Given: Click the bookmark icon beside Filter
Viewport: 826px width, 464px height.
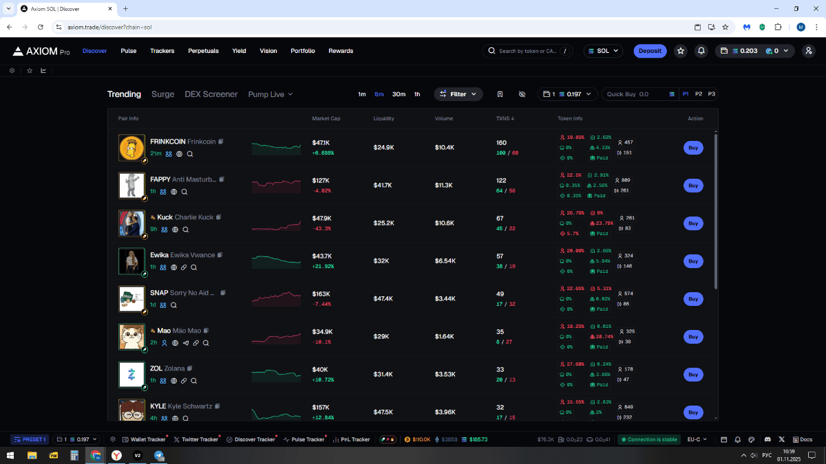Looking at the screenshot, I should 500,94.
